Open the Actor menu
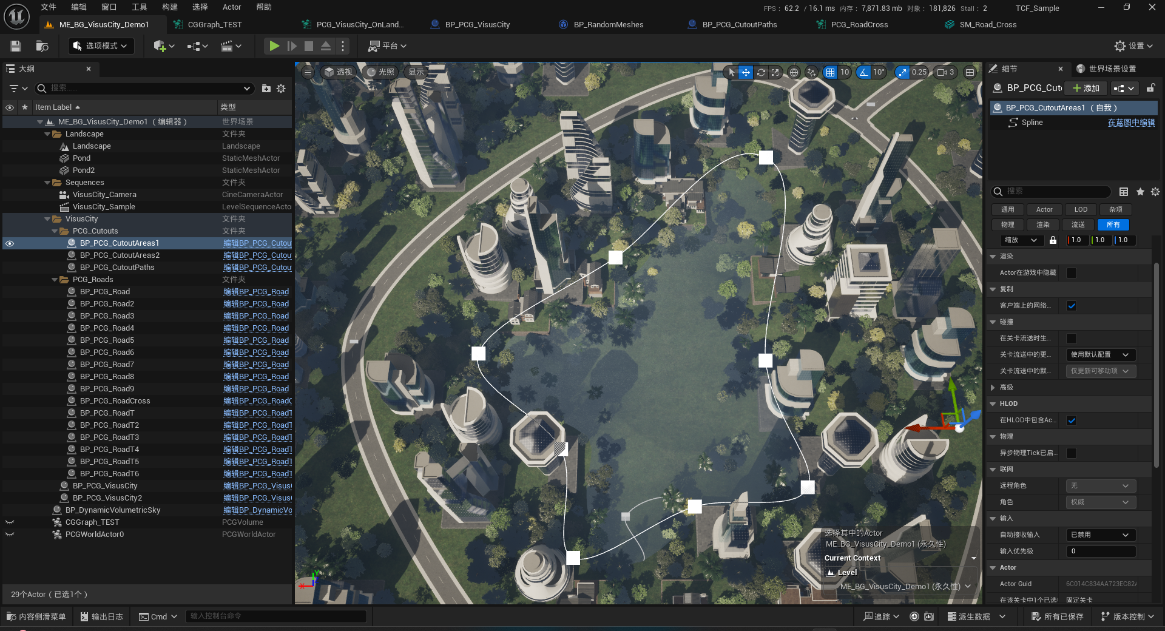This screenshot has height=631, width=1165. click(x=232, y=7)
